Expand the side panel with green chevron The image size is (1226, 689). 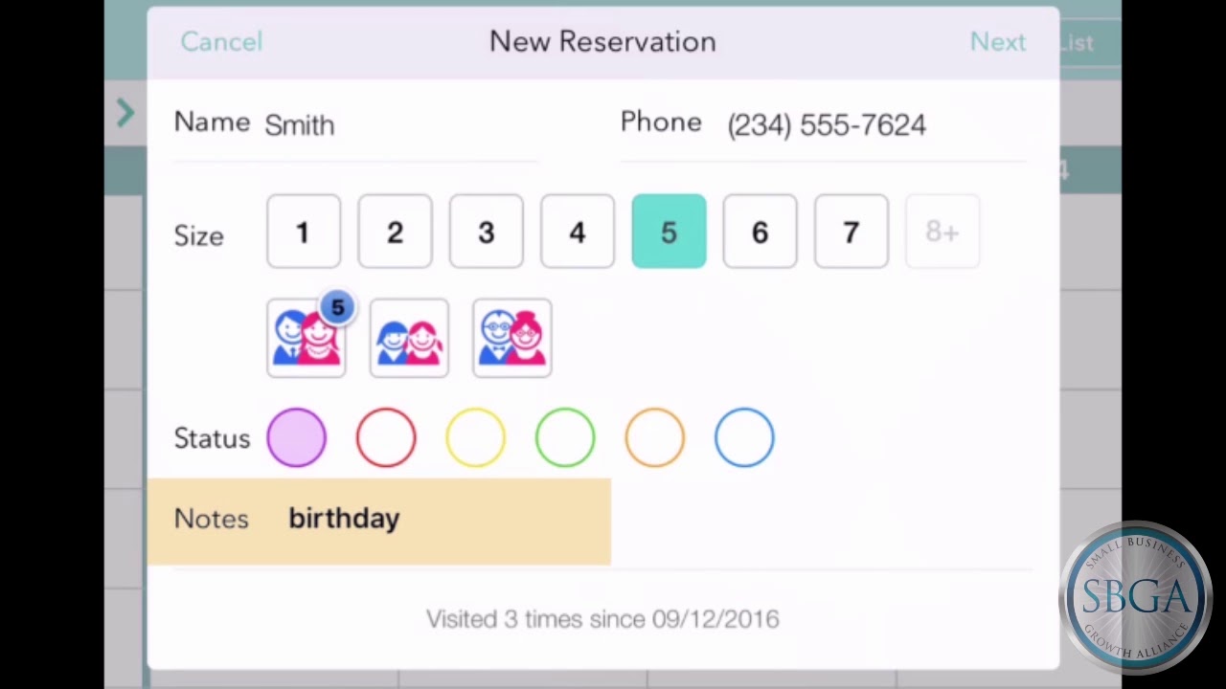[125, 113]
